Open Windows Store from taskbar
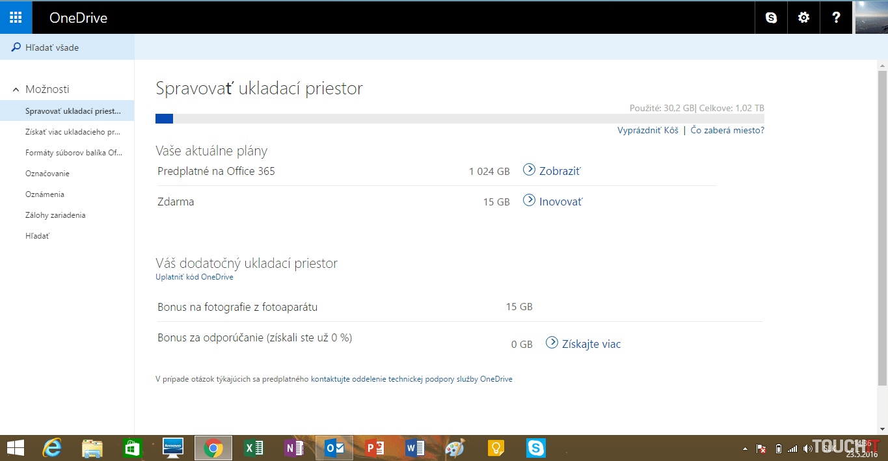Image resolution: width=888 pixels, height=461 pixels. click(132, 448)
